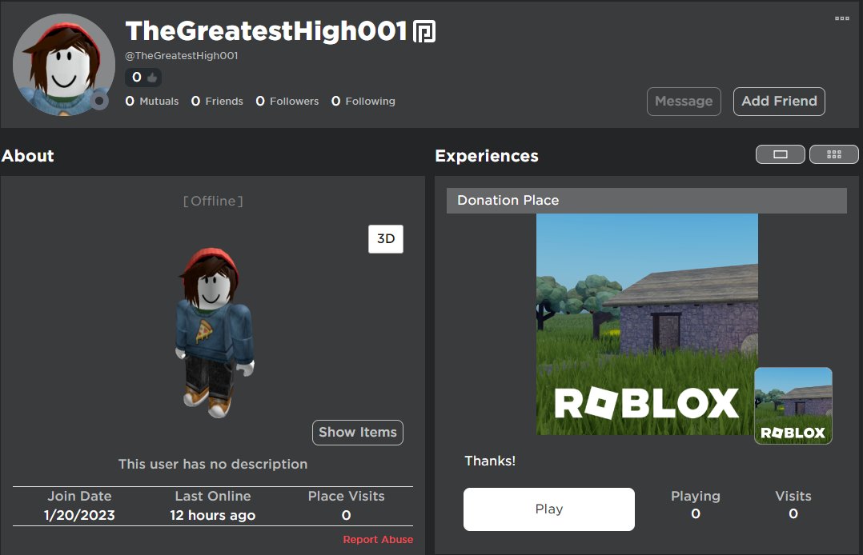The width and height of the screenshot is (863, 555).
Task: Click the Place Visits value
Action: (346, 515)
